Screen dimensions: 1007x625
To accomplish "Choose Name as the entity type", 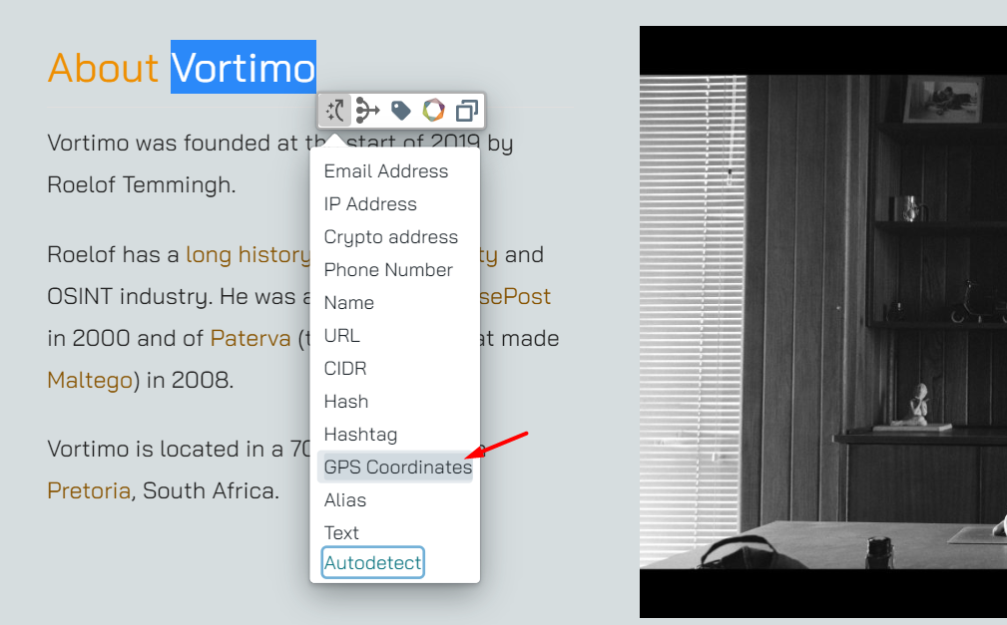I will [348, 303].
